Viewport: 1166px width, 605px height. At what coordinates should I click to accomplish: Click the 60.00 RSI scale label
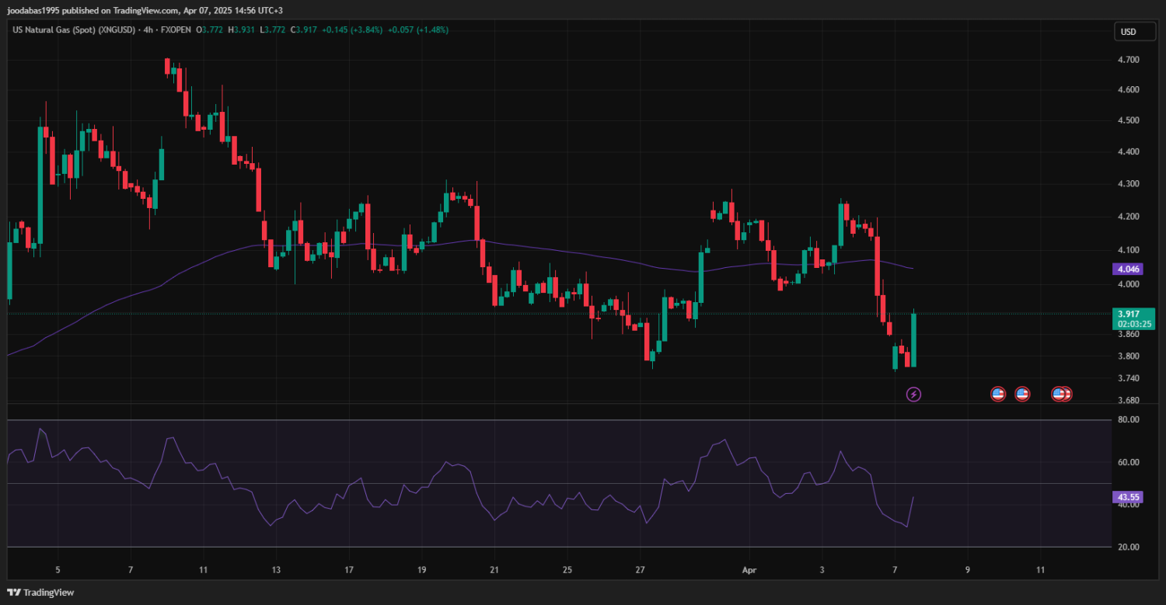pyautogui.click(x=1128, y=462)
